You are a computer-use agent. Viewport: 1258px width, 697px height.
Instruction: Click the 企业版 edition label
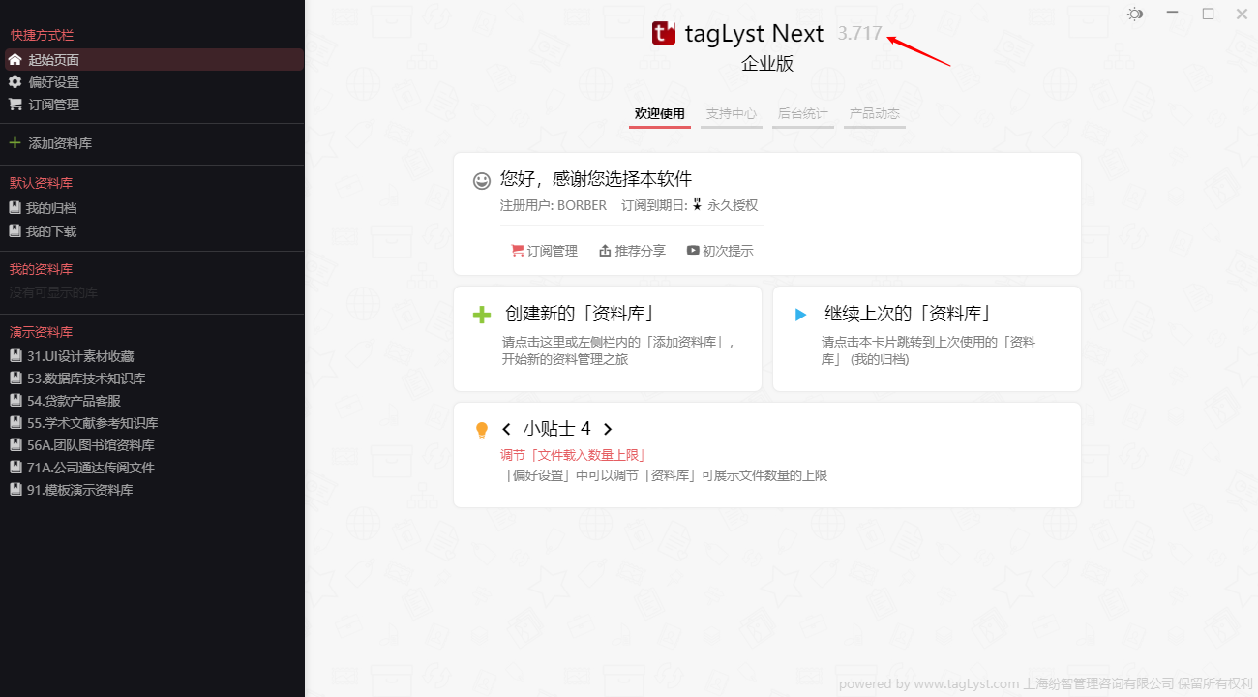tap(767, 64)
